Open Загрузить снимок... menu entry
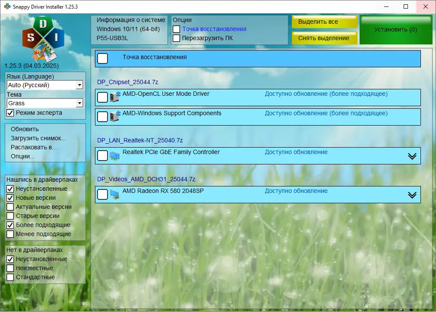The width and height of the screenshot is (436, 312). coord(38,138)
